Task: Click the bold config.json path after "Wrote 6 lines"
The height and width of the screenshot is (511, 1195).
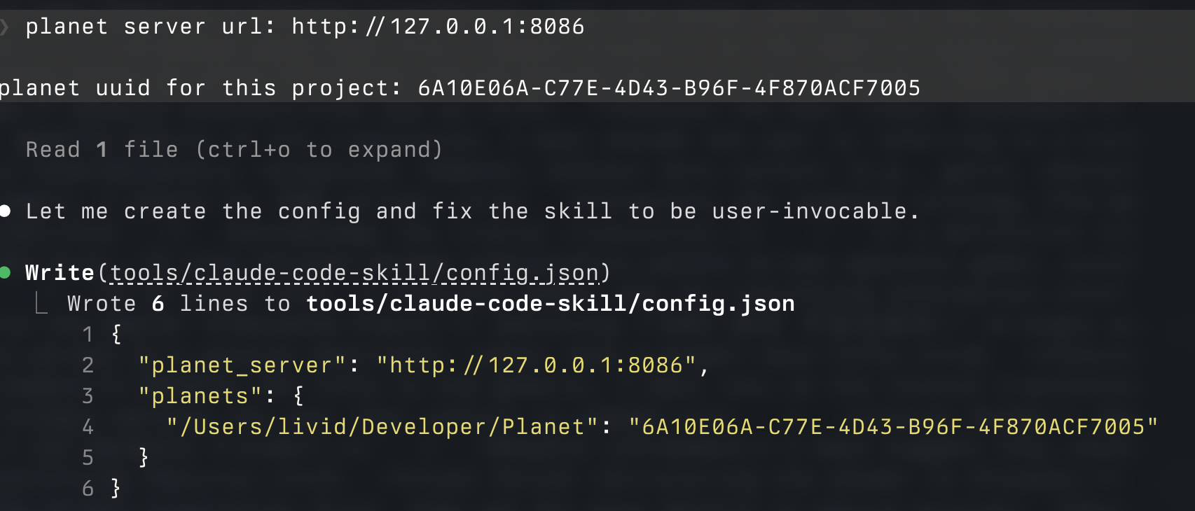Action: [551, 304]
